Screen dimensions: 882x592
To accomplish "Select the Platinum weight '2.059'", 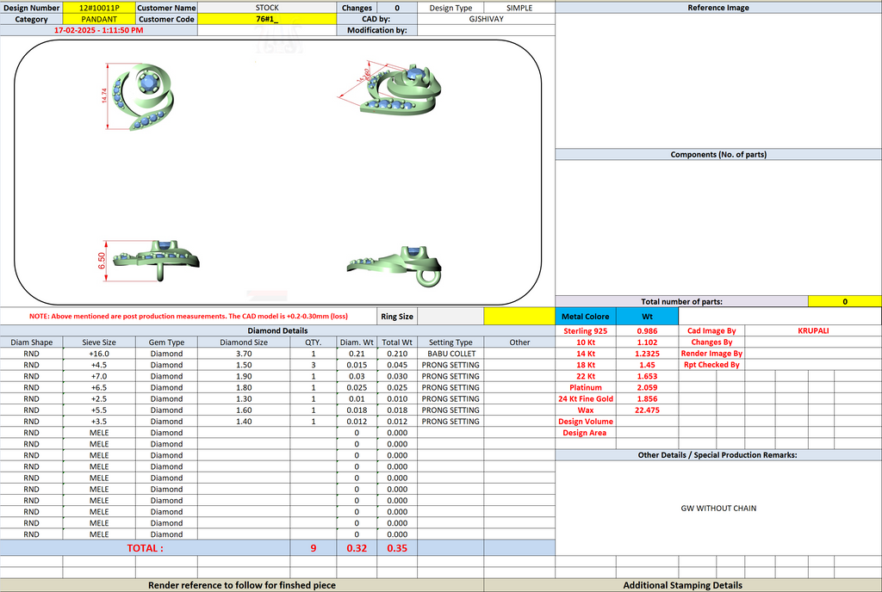I will pyautogui.click(x=648, y=387).
